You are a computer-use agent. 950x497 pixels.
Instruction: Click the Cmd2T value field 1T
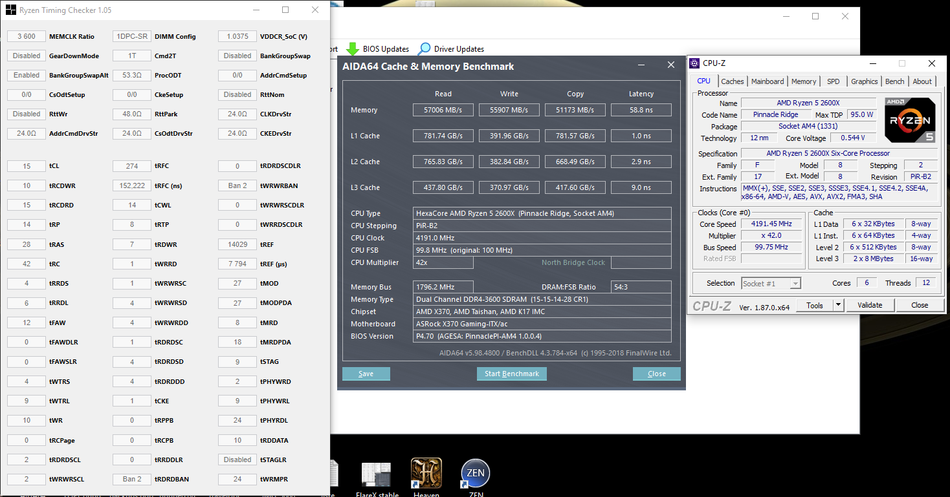point(131,56)
